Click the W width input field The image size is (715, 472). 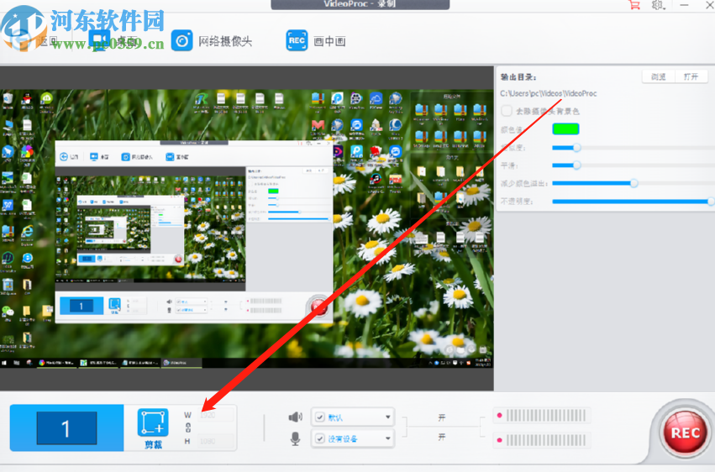point(217,415)
